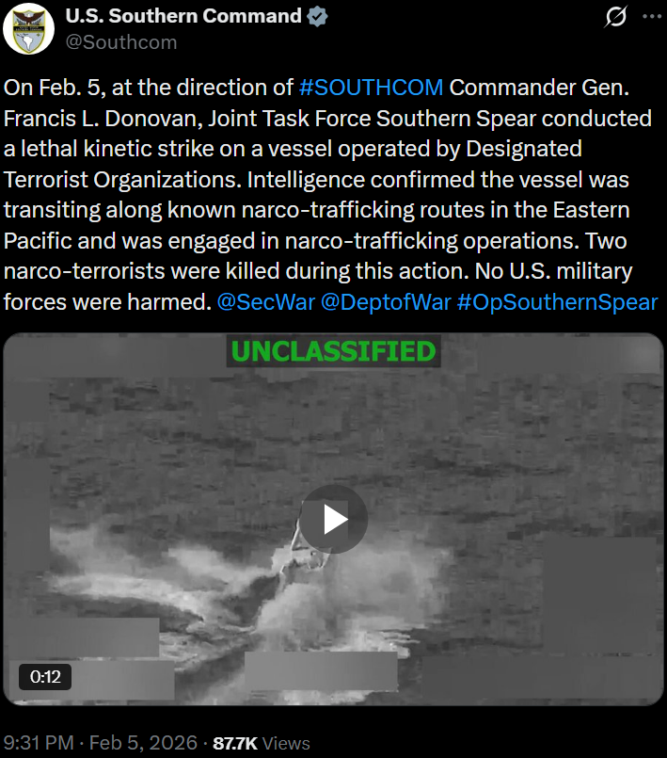Image resolution: width=667 pixels, height=758 pixels.
Task: Open the @SecWar mention
Action: click(x=265, y=302)
